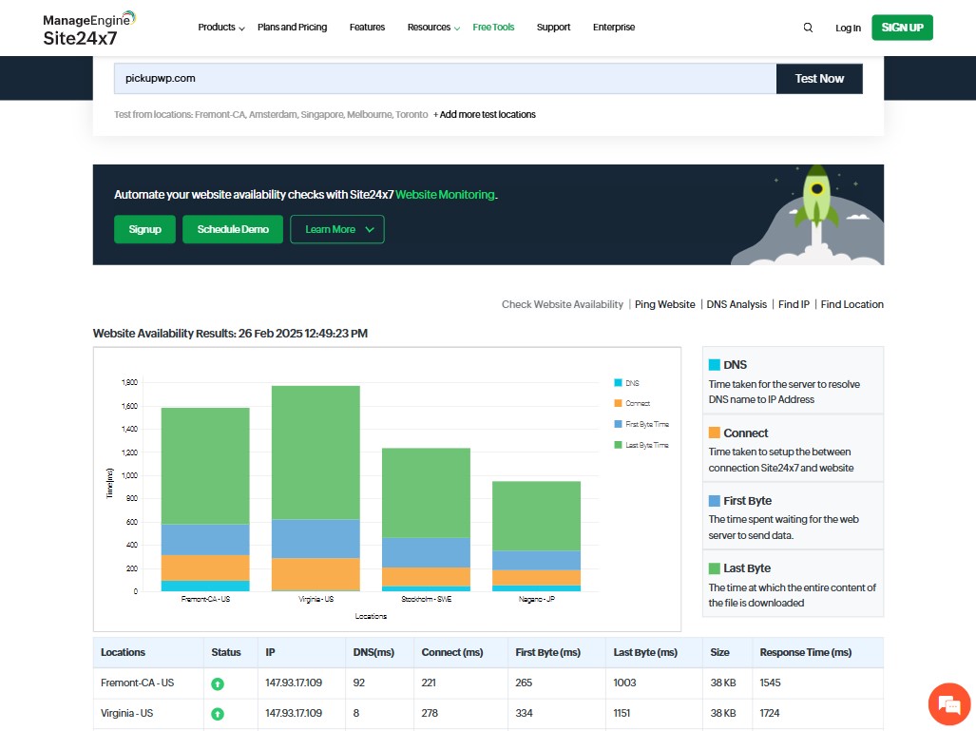The height and width of the screenshot is (731, 976).
Task: Open the Support page
Action: click(553, 28)
